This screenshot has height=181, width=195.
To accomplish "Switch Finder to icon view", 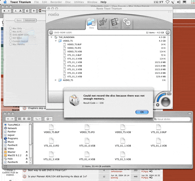I will click(19, 119).
